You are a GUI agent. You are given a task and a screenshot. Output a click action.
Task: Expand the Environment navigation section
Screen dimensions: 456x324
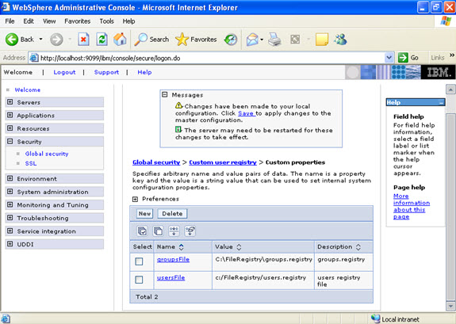[x=10, y=178]
